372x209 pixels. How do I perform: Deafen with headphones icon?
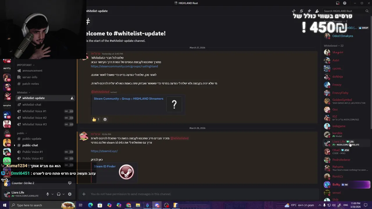coord(59,194)
